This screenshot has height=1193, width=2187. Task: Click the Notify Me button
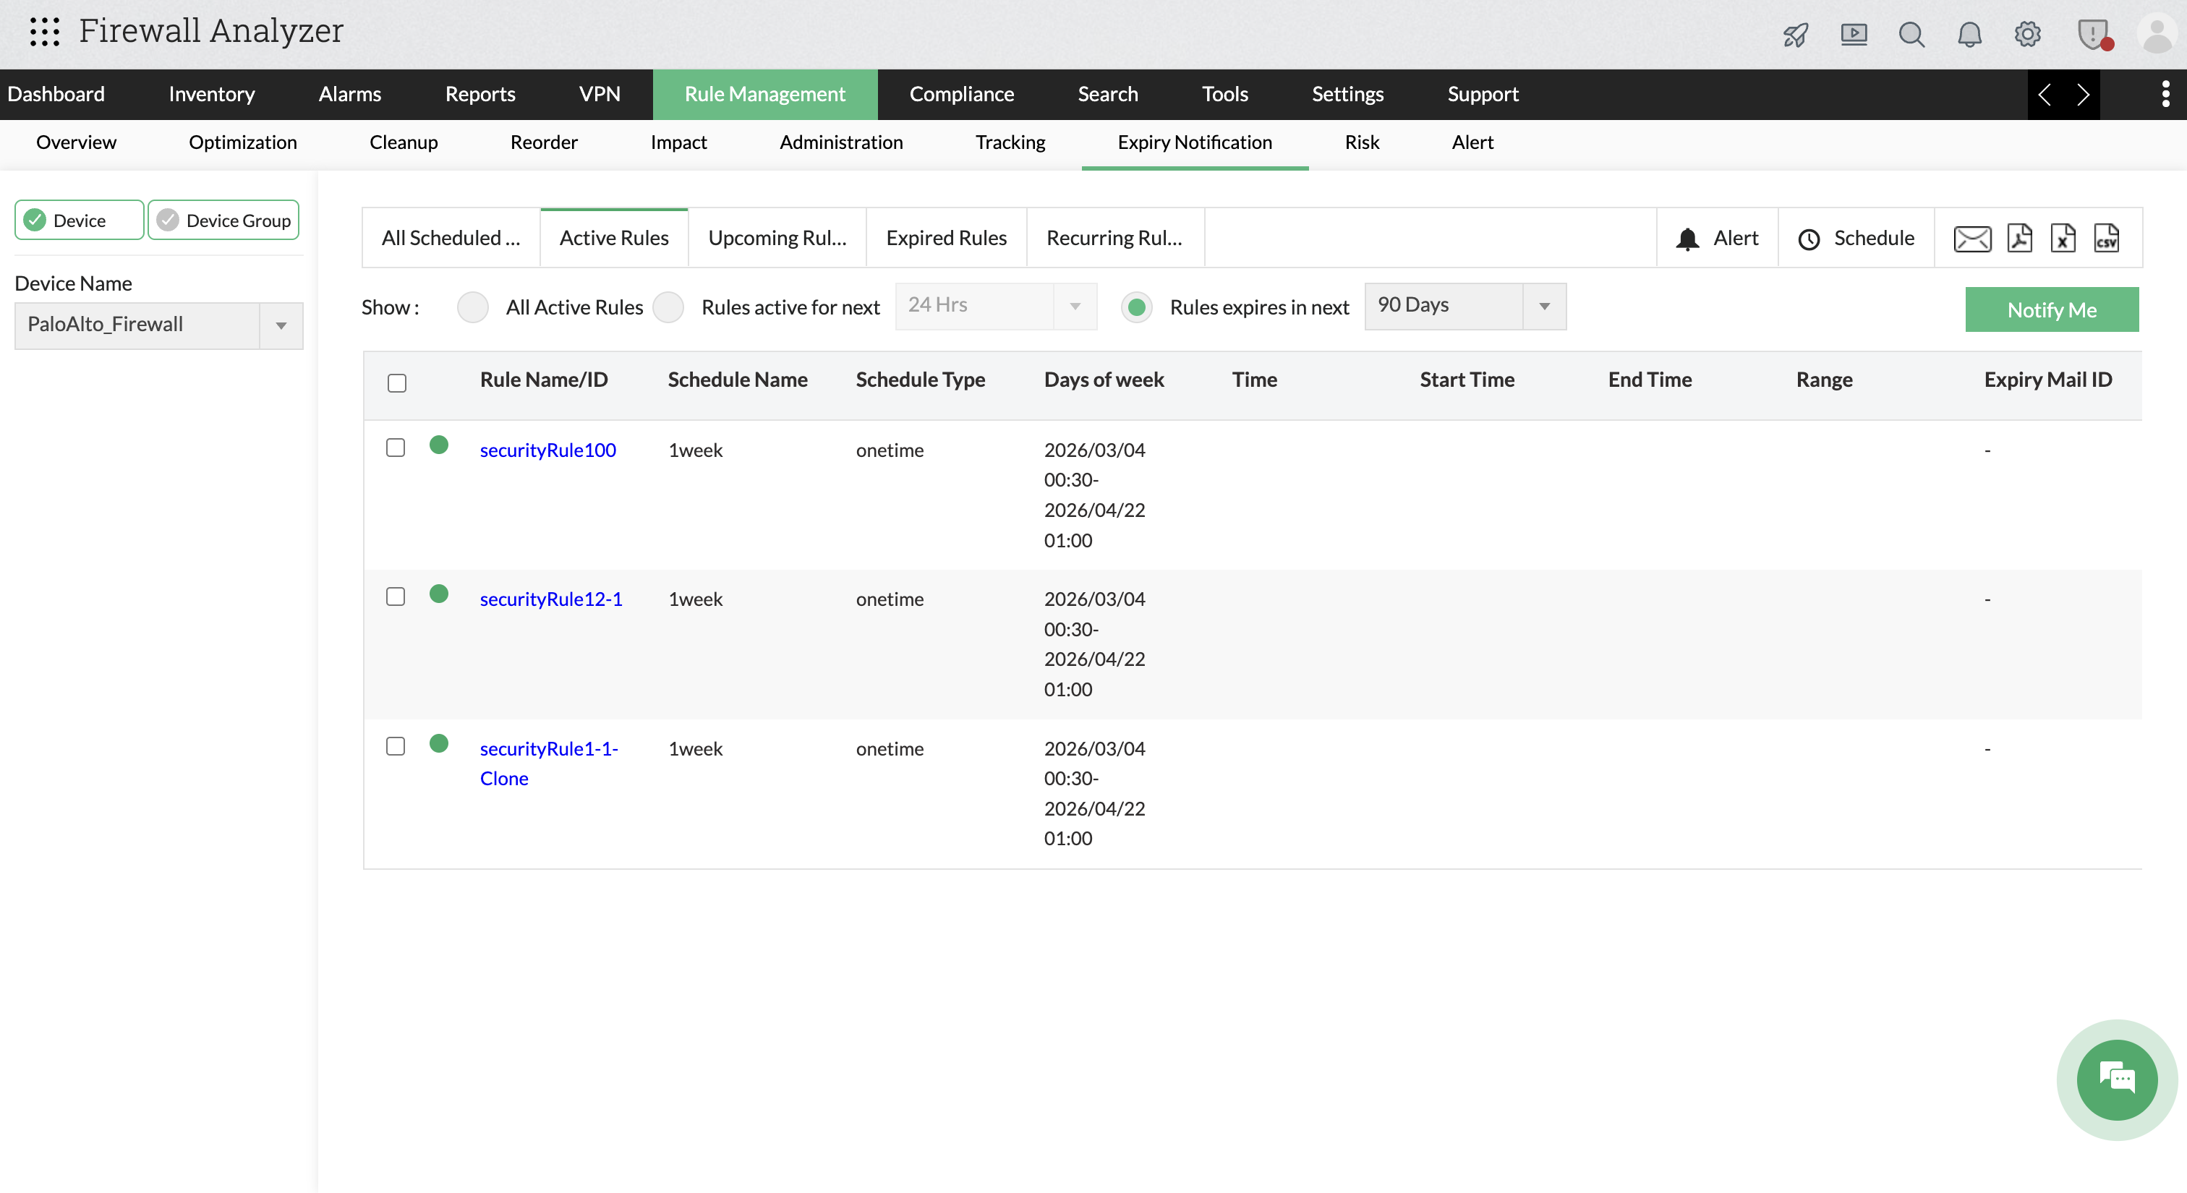coord(2051,309)
